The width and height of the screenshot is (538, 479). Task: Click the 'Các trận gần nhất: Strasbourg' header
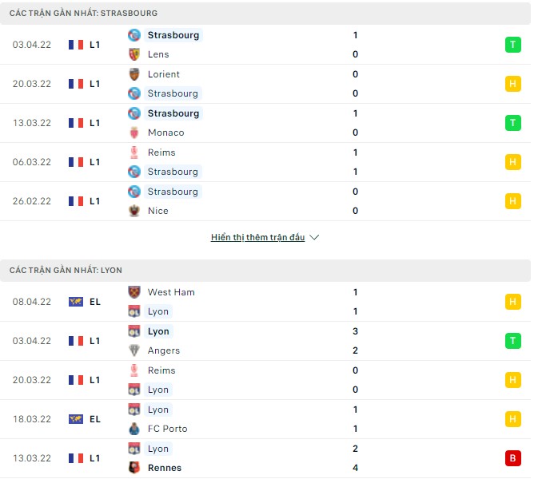[83, 14]
